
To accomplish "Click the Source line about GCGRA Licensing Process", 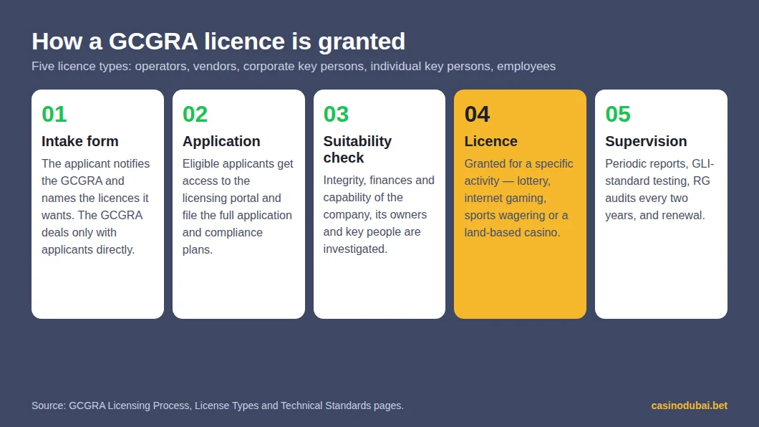I will (x=218, y=406).
